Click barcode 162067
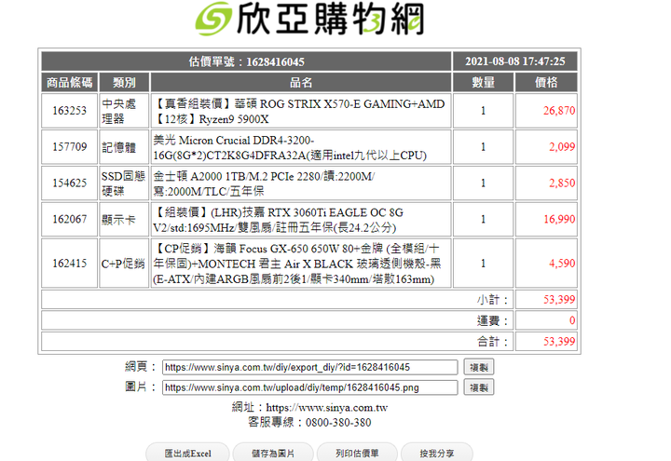 [69, 220]
